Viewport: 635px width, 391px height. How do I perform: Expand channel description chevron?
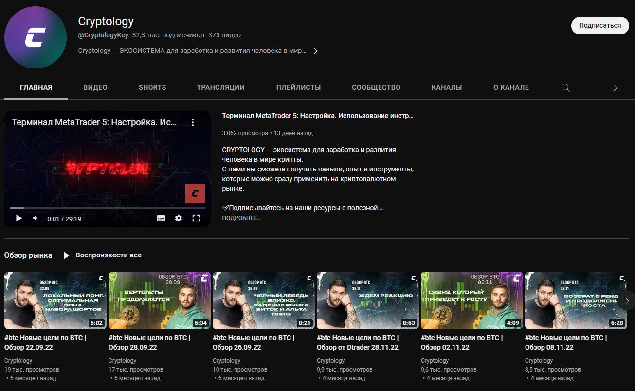(x=315, y=51)
